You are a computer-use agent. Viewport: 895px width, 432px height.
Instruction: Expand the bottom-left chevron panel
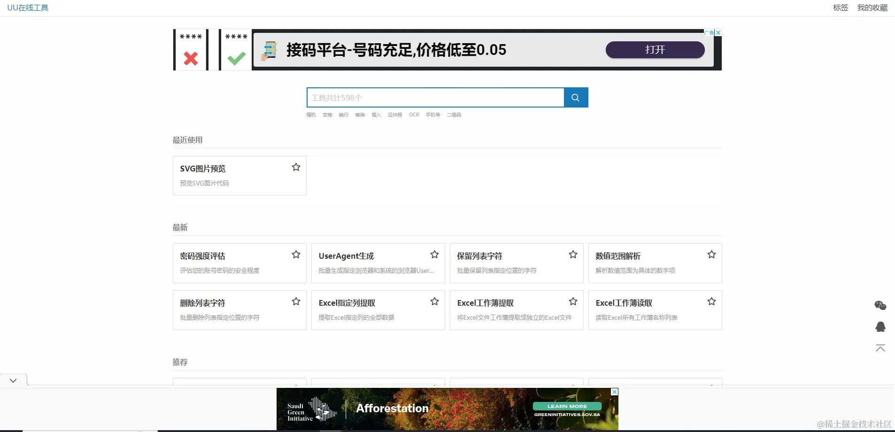point(13,380)
